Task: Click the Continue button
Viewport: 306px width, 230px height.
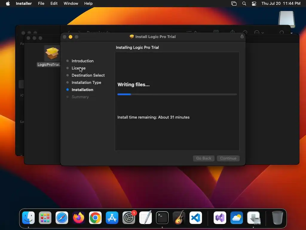Action: (228, 158)
